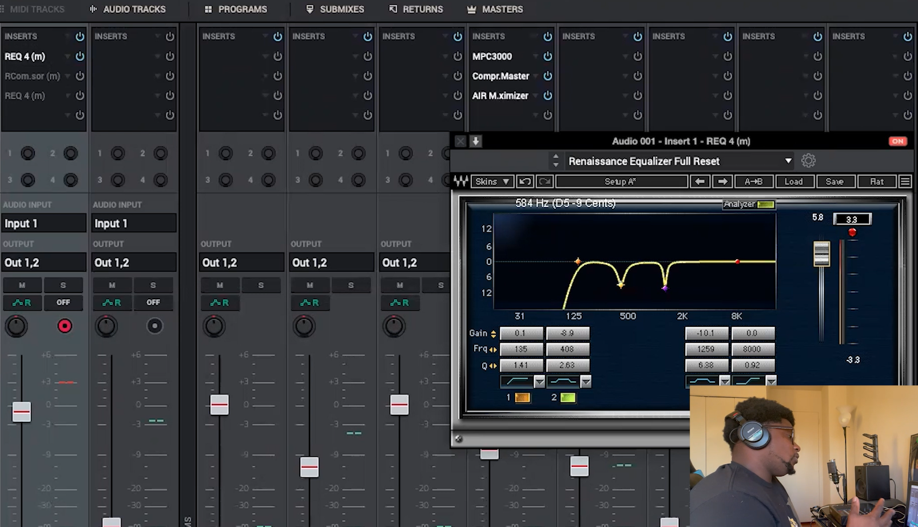Save the current EQ settings
Viewport: 918px width, 527px height.
[836, 181]
